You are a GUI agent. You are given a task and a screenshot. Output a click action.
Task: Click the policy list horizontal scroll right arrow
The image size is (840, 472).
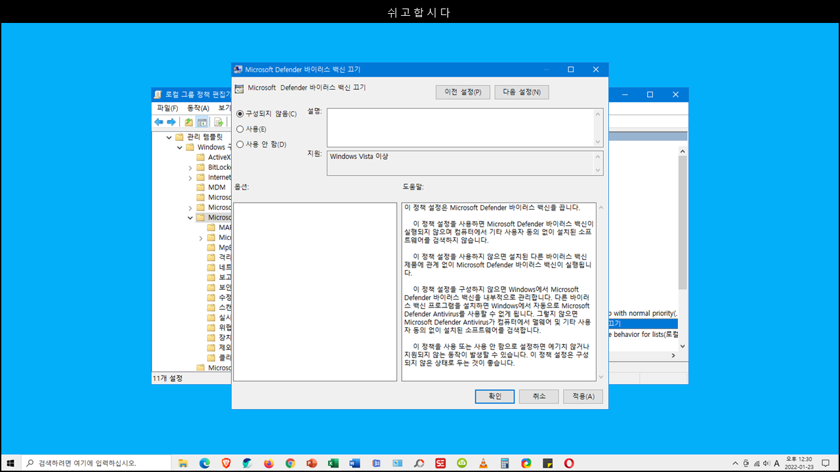coord(673,355)
